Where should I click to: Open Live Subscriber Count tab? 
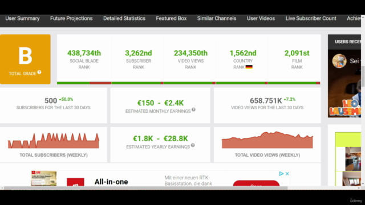tap(311, 18)
